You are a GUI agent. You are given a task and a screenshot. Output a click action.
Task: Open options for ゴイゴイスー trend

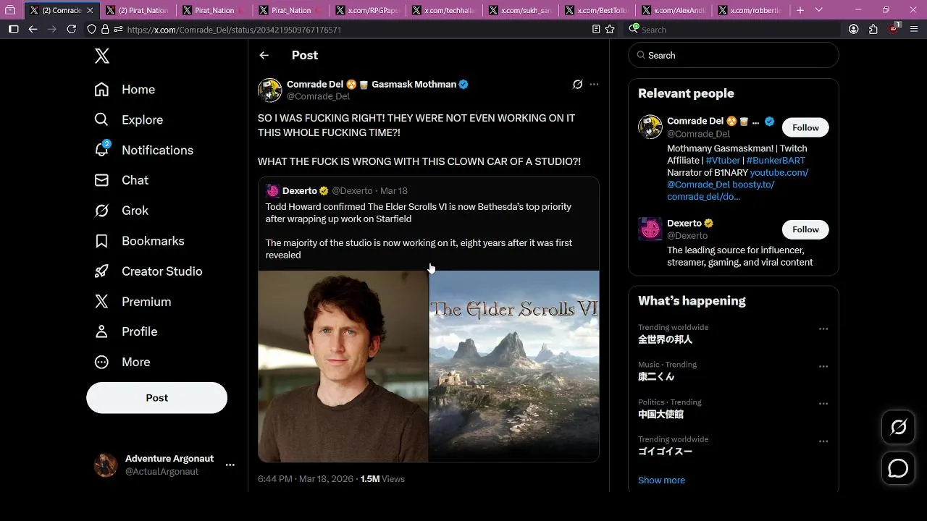823,441
